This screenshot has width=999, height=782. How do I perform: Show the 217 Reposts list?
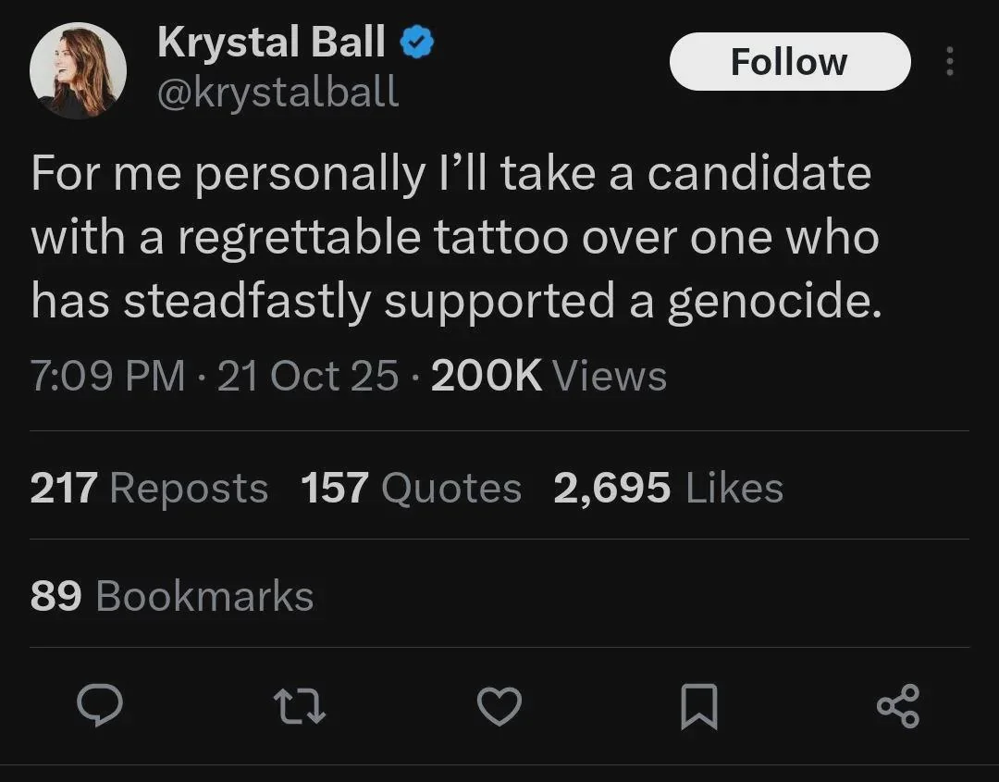pyautogui.click(x=149, y=488)
